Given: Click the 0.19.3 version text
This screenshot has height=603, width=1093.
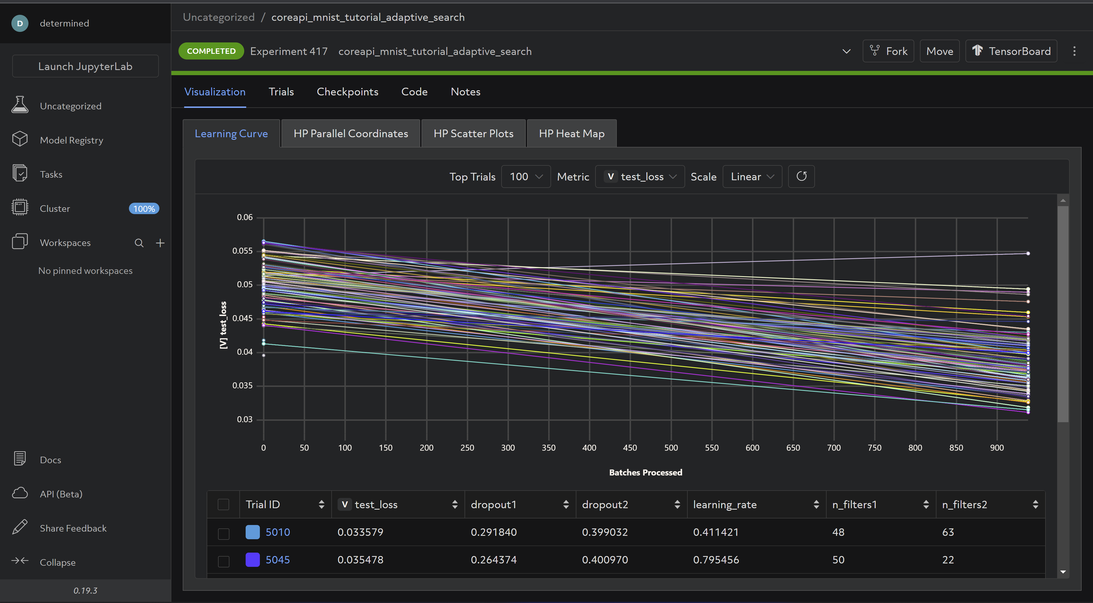Looking at the screenshot, I should pos(85,590).
